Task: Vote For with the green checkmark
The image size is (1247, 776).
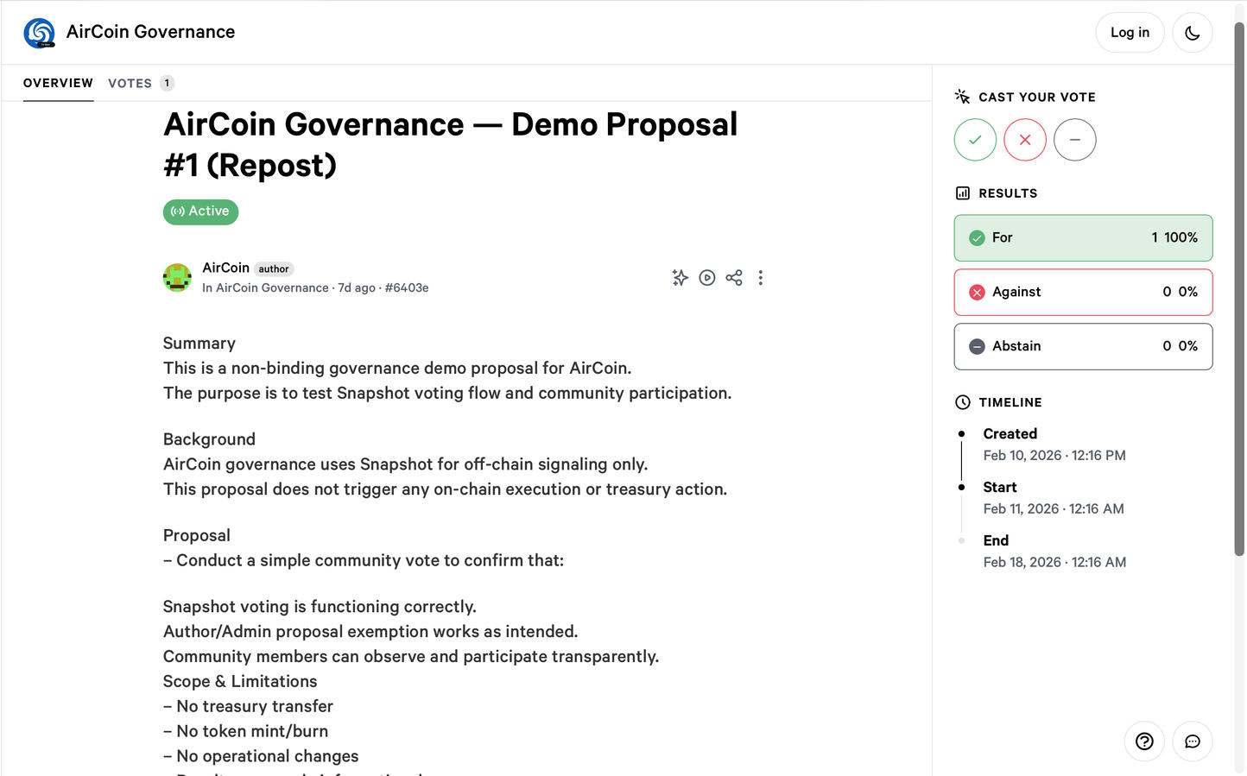Action: pyautogui.click(x=975, y=140)
